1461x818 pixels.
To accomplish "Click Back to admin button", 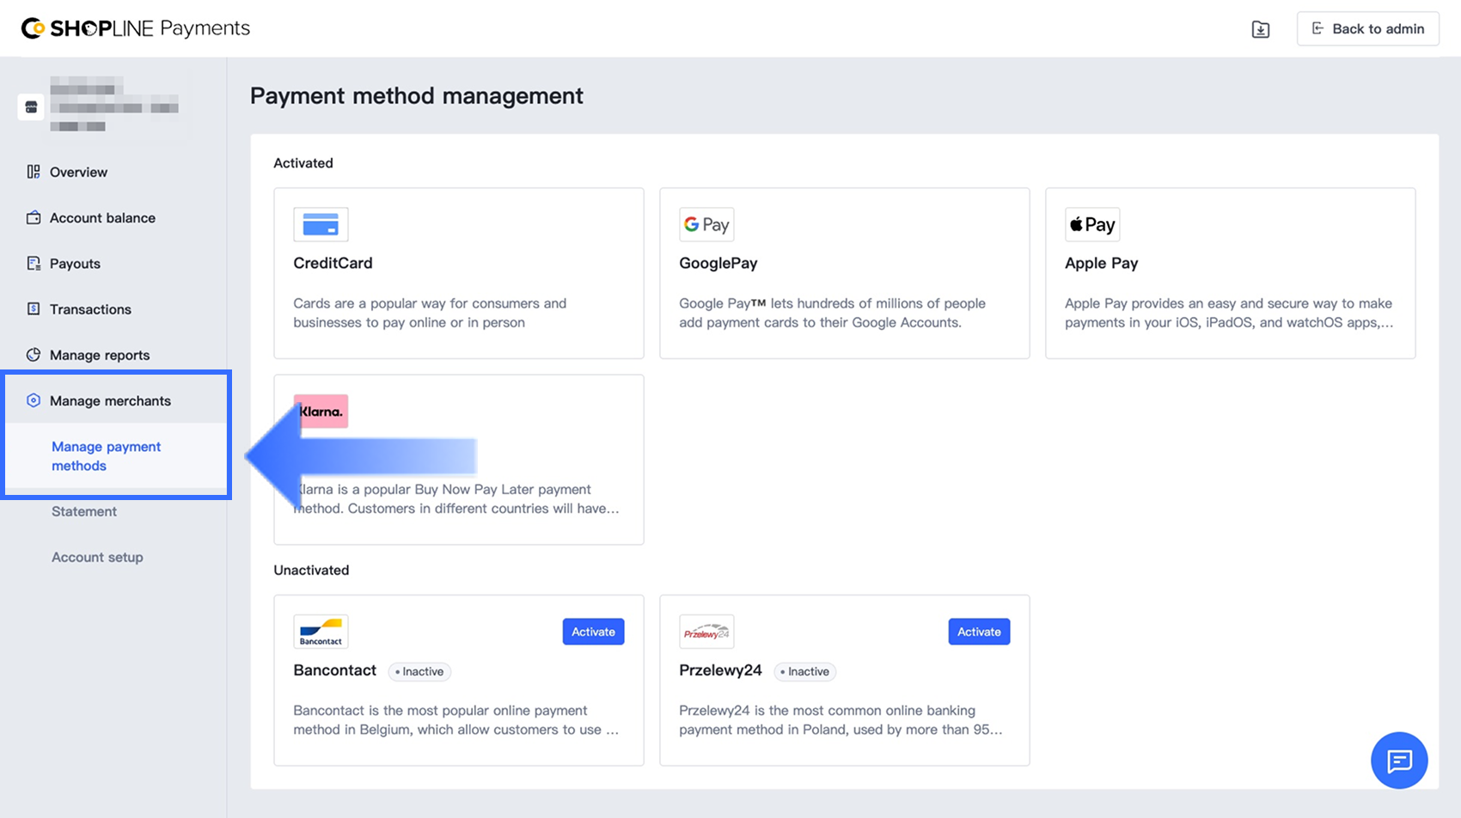I will tap(1367, 29).
